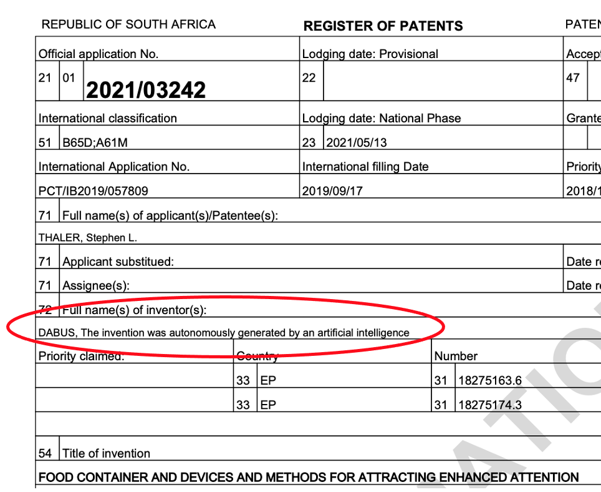Click the REGISTER OF PATENTS heading
Viewport: 601px width, 492px height.
383,26
